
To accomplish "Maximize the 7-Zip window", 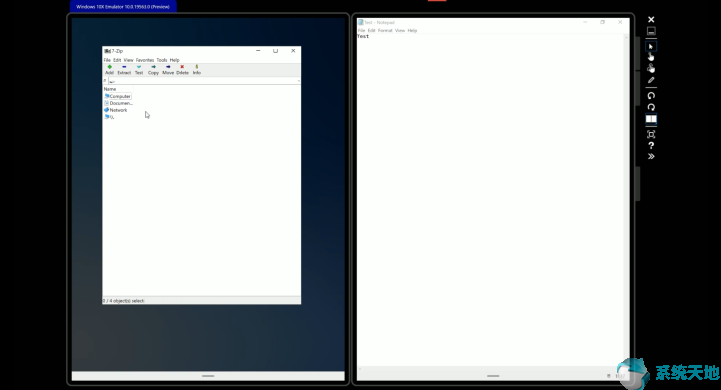I will pos(275,50).
